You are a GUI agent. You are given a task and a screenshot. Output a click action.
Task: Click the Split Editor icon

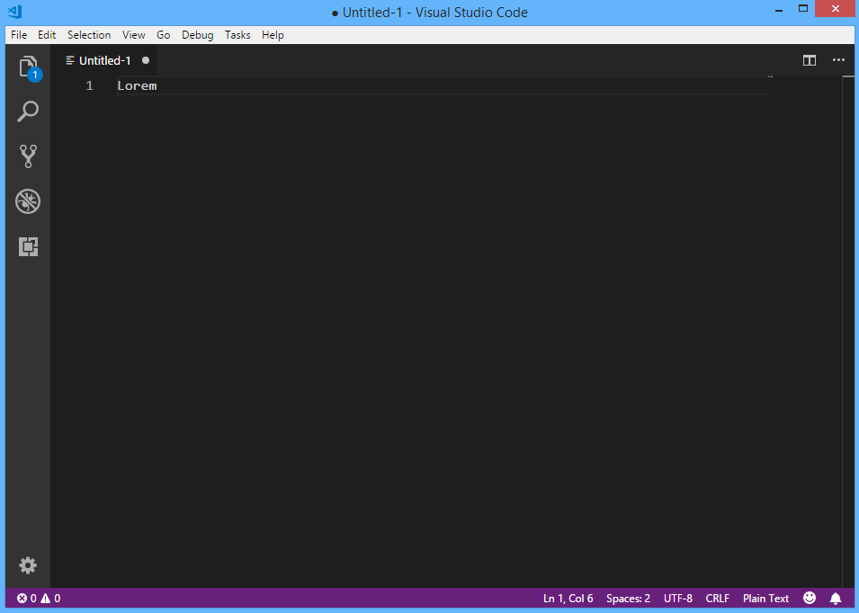pyautogui.click(x=809, y=60)
